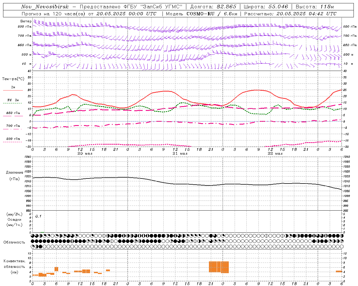Click the 'Ветер' wind panel label
Viewport: 358px width, 286px height.
[25, 21]
